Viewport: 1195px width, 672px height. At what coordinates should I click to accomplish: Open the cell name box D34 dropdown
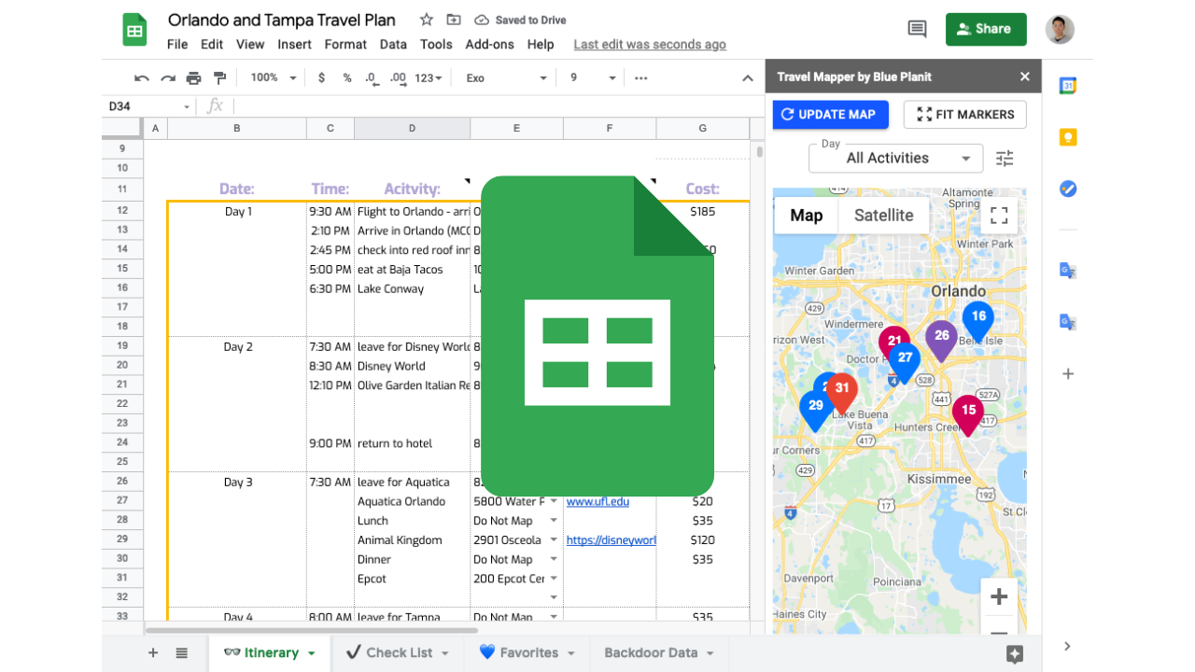point(187,107)
